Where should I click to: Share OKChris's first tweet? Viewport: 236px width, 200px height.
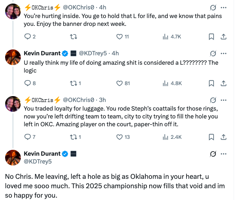click(x=223, y=37)
